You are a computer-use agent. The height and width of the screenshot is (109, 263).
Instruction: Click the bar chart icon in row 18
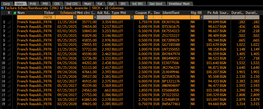9,99
